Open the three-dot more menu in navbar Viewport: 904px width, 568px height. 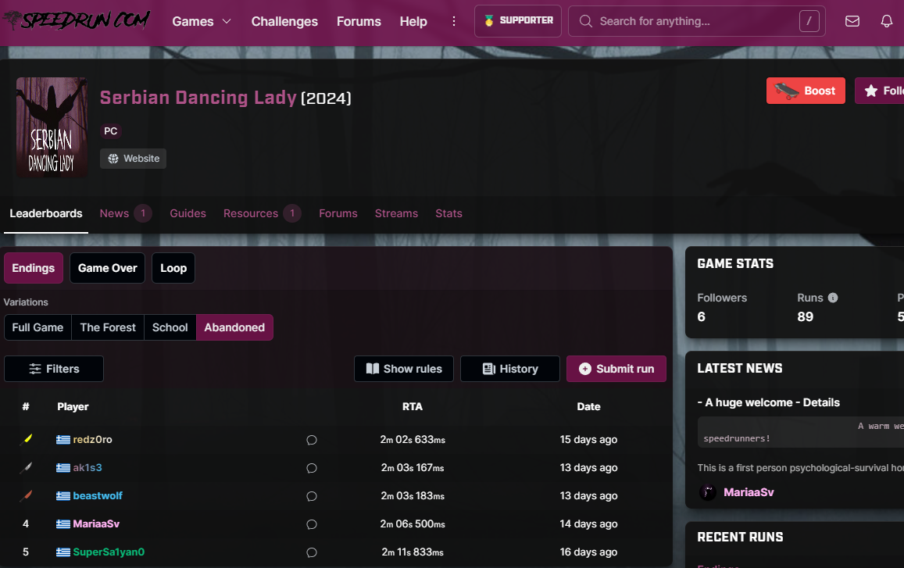pos(454,21)
